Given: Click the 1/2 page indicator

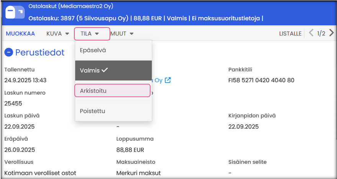Looking at the screenshot, I should point(321,33).
